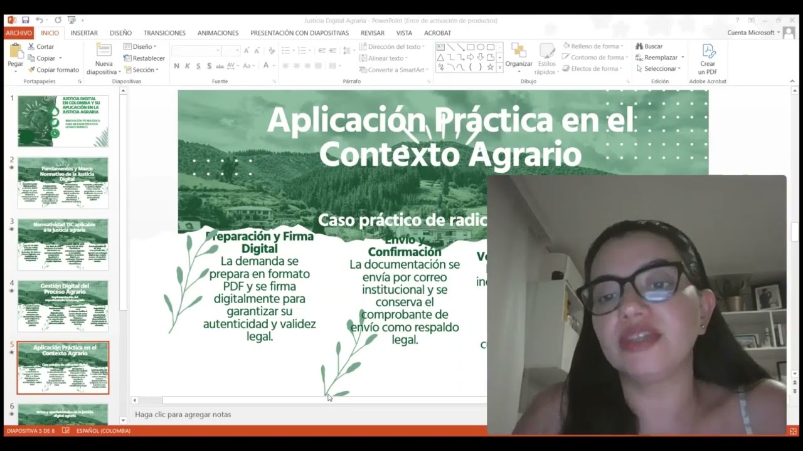Switch to the TRANSICIONES tab
The height and width of the screenshot is (451, 803).
[x=164, y=33]
